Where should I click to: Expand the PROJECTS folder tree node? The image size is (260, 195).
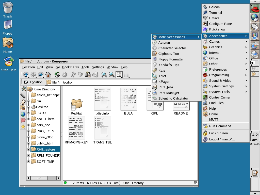tap(29, 131)
